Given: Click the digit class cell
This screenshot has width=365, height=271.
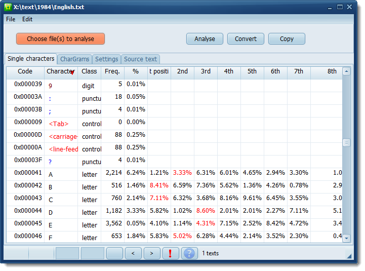Looking at the screenshot, I should click(90, 86).
